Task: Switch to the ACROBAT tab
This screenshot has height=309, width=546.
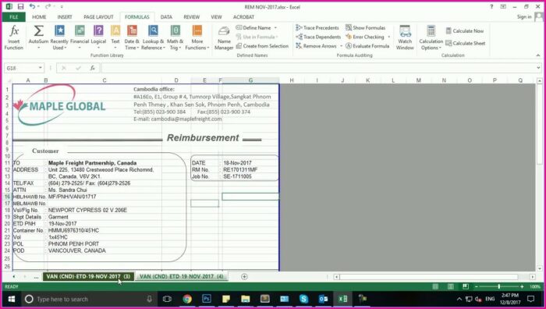Action: [x=243, y=16]
